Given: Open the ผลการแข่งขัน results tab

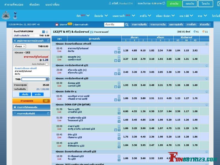Looking at the screenshot, I should click(176, 24).
